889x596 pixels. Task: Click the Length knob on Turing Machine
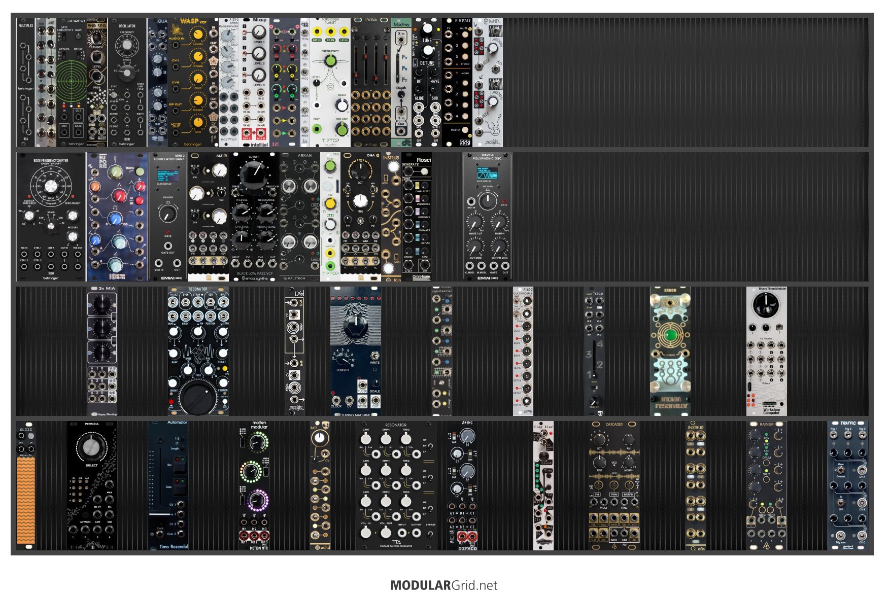343,361
